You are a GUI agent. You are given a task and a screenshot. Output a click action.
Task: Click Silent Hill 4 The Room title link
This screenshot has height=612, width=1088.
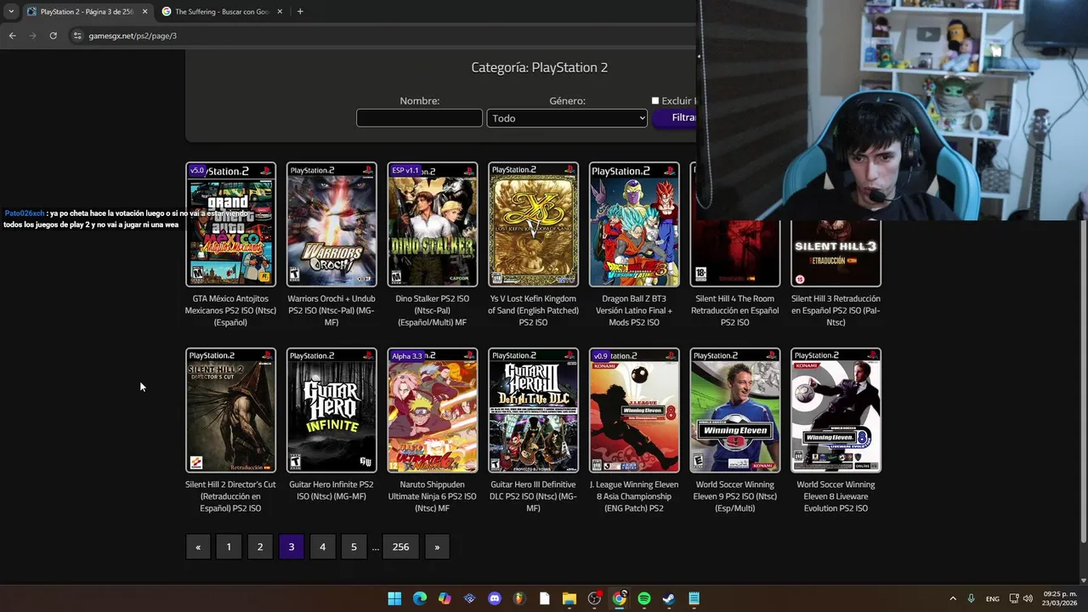[x=735, y=310]
